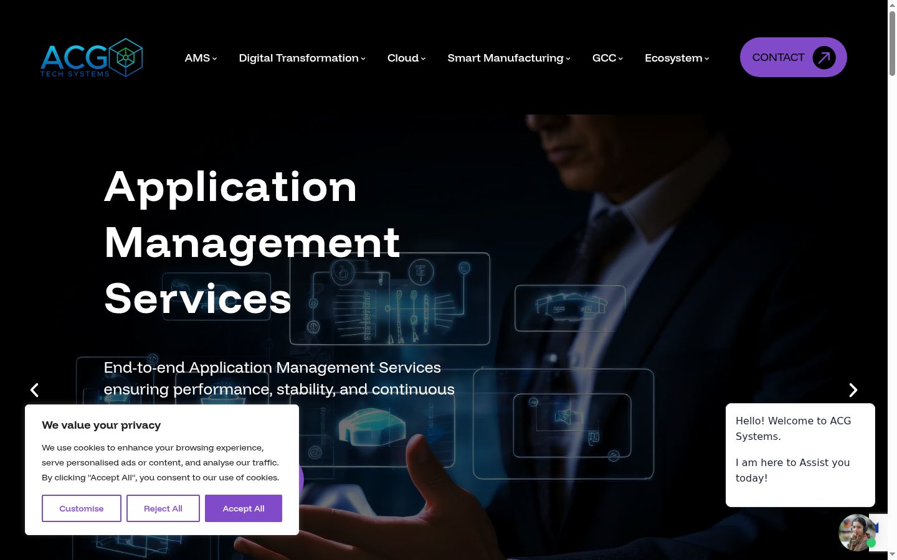Click Customise in the cookie banner

tap(82, 508)
